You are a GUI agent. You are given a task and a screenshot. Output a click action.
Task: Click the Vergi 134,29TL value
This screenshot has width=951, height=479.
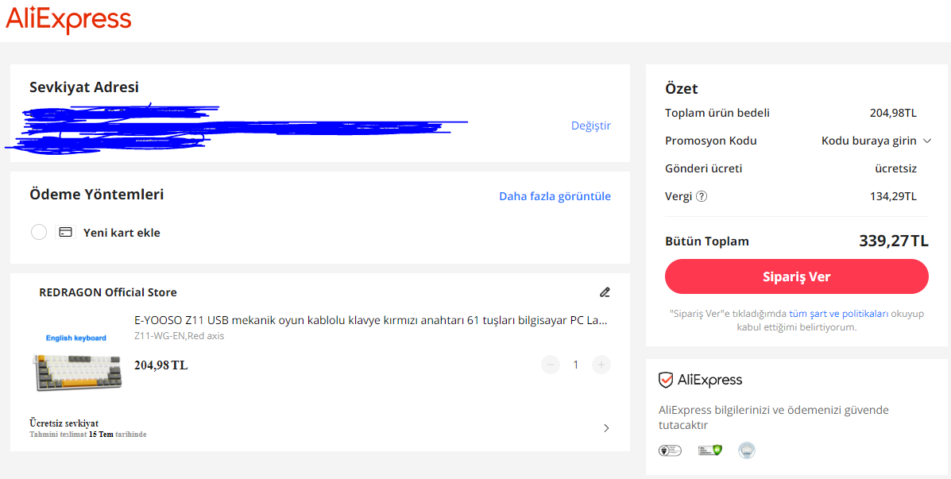point(893,196)
